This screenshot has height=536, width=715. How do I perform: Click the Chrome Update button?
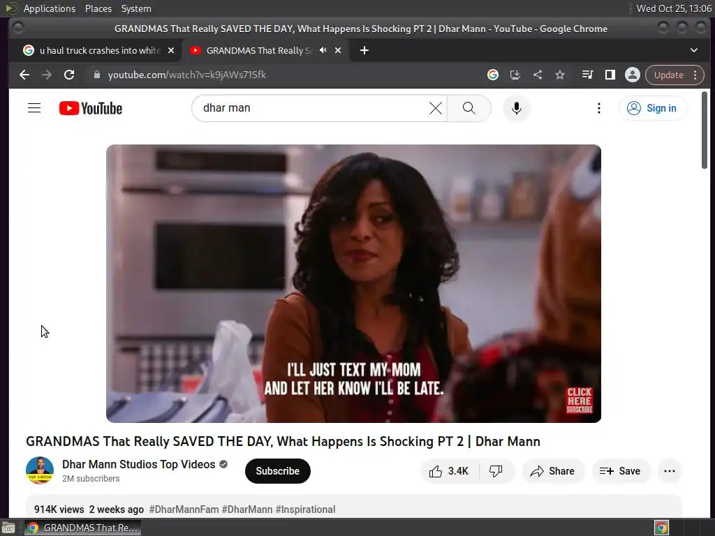pos(669,75)
